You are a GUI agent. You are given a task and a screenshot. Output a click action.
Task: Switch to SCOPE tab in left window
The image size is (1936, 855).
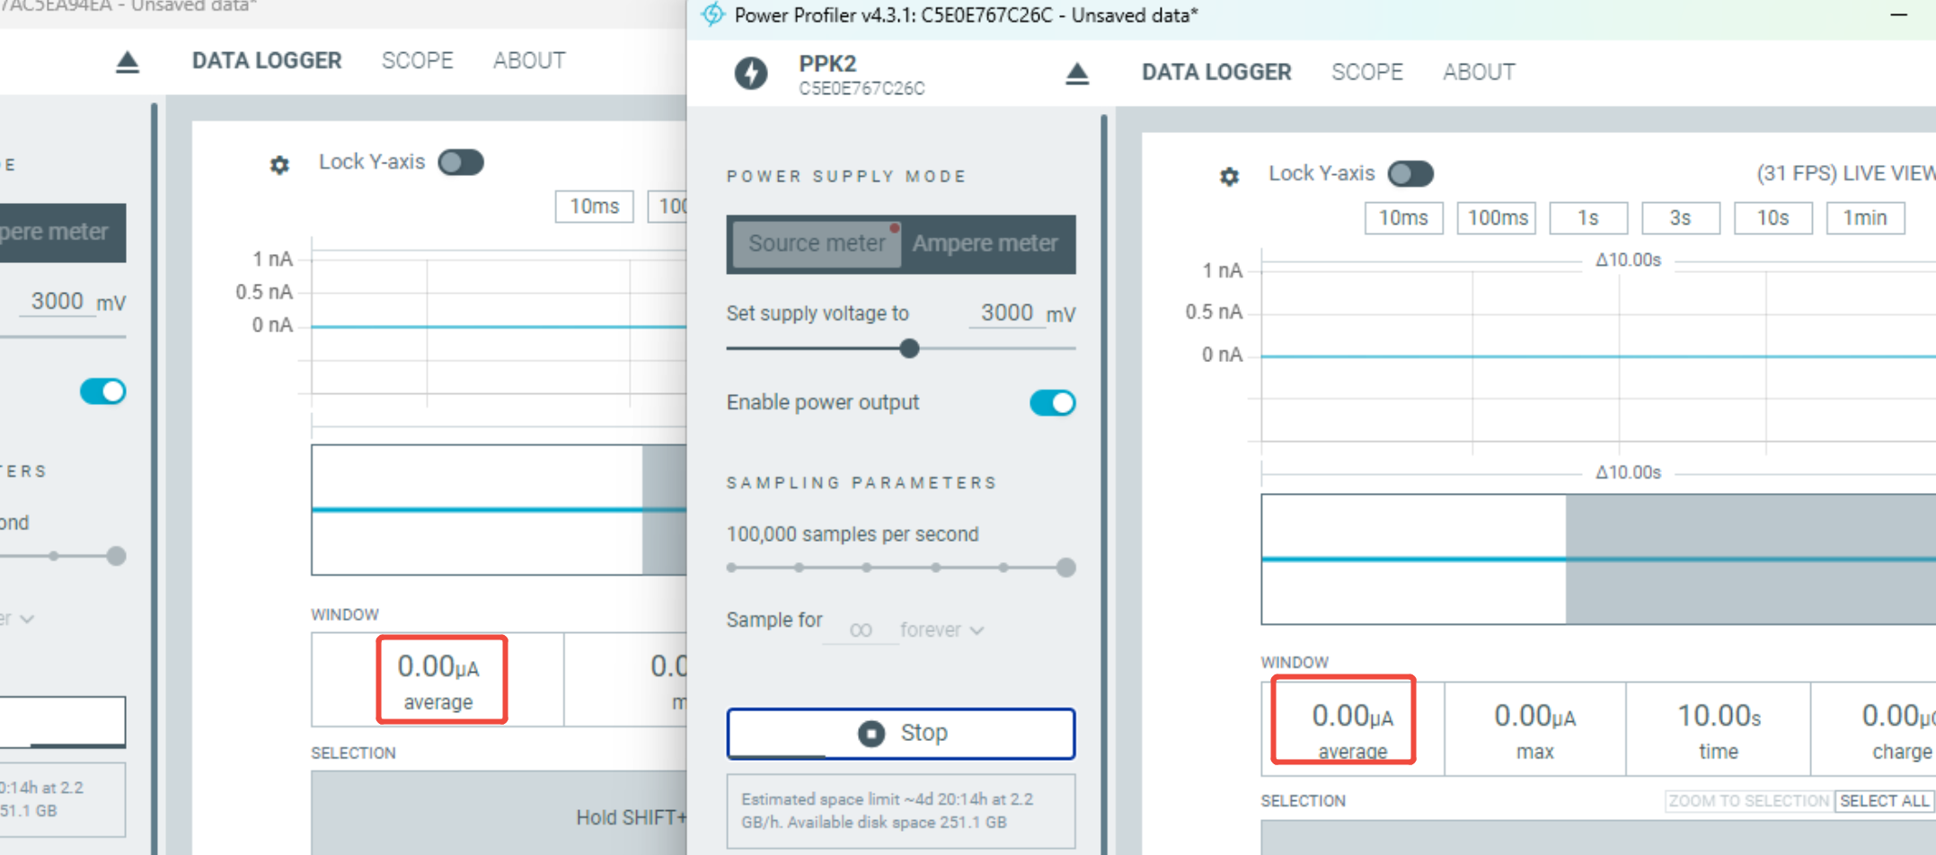pos(417,60)
